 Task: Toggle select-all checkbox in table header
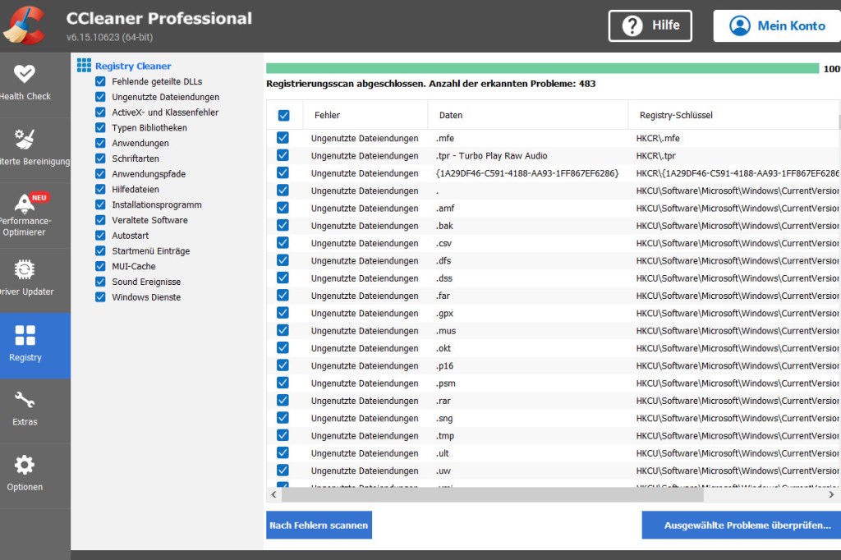click(283, 115)
